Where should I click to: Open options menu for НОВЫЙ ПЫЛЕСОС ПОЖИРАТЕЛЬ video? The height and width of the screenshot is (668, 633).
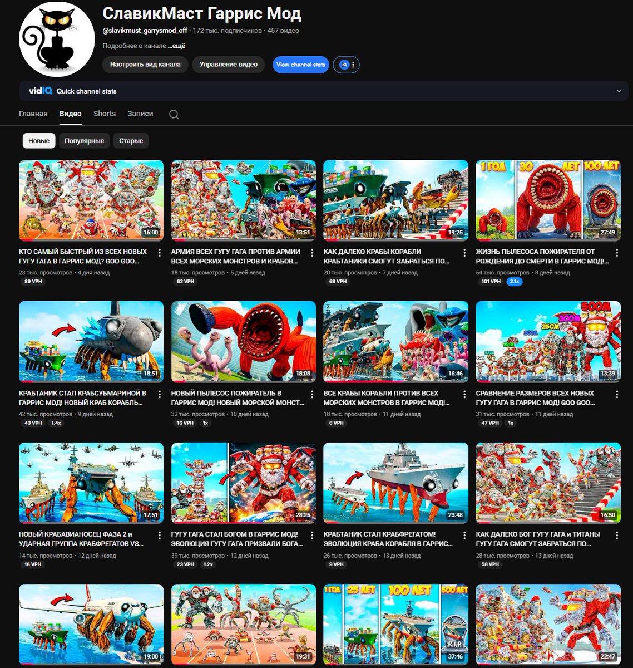point(312,394)
